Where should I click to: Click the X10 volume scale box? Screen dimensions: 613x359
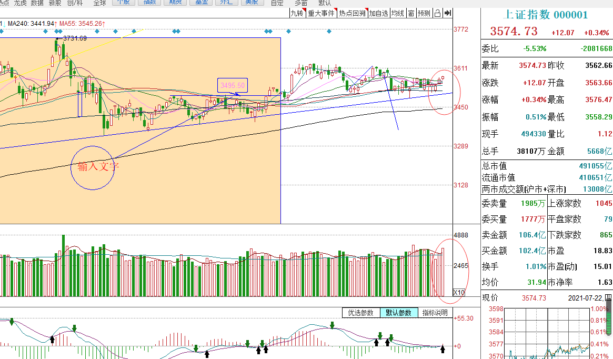coord(459,292)
